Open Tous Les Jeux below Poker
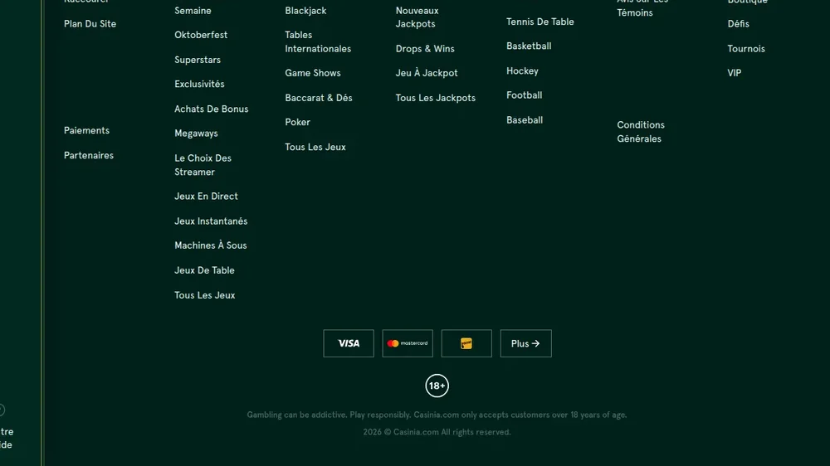The image size is (830, 466). tap(315, 147)
